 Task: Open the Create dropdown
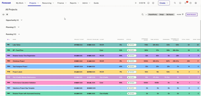pos(164,3)
